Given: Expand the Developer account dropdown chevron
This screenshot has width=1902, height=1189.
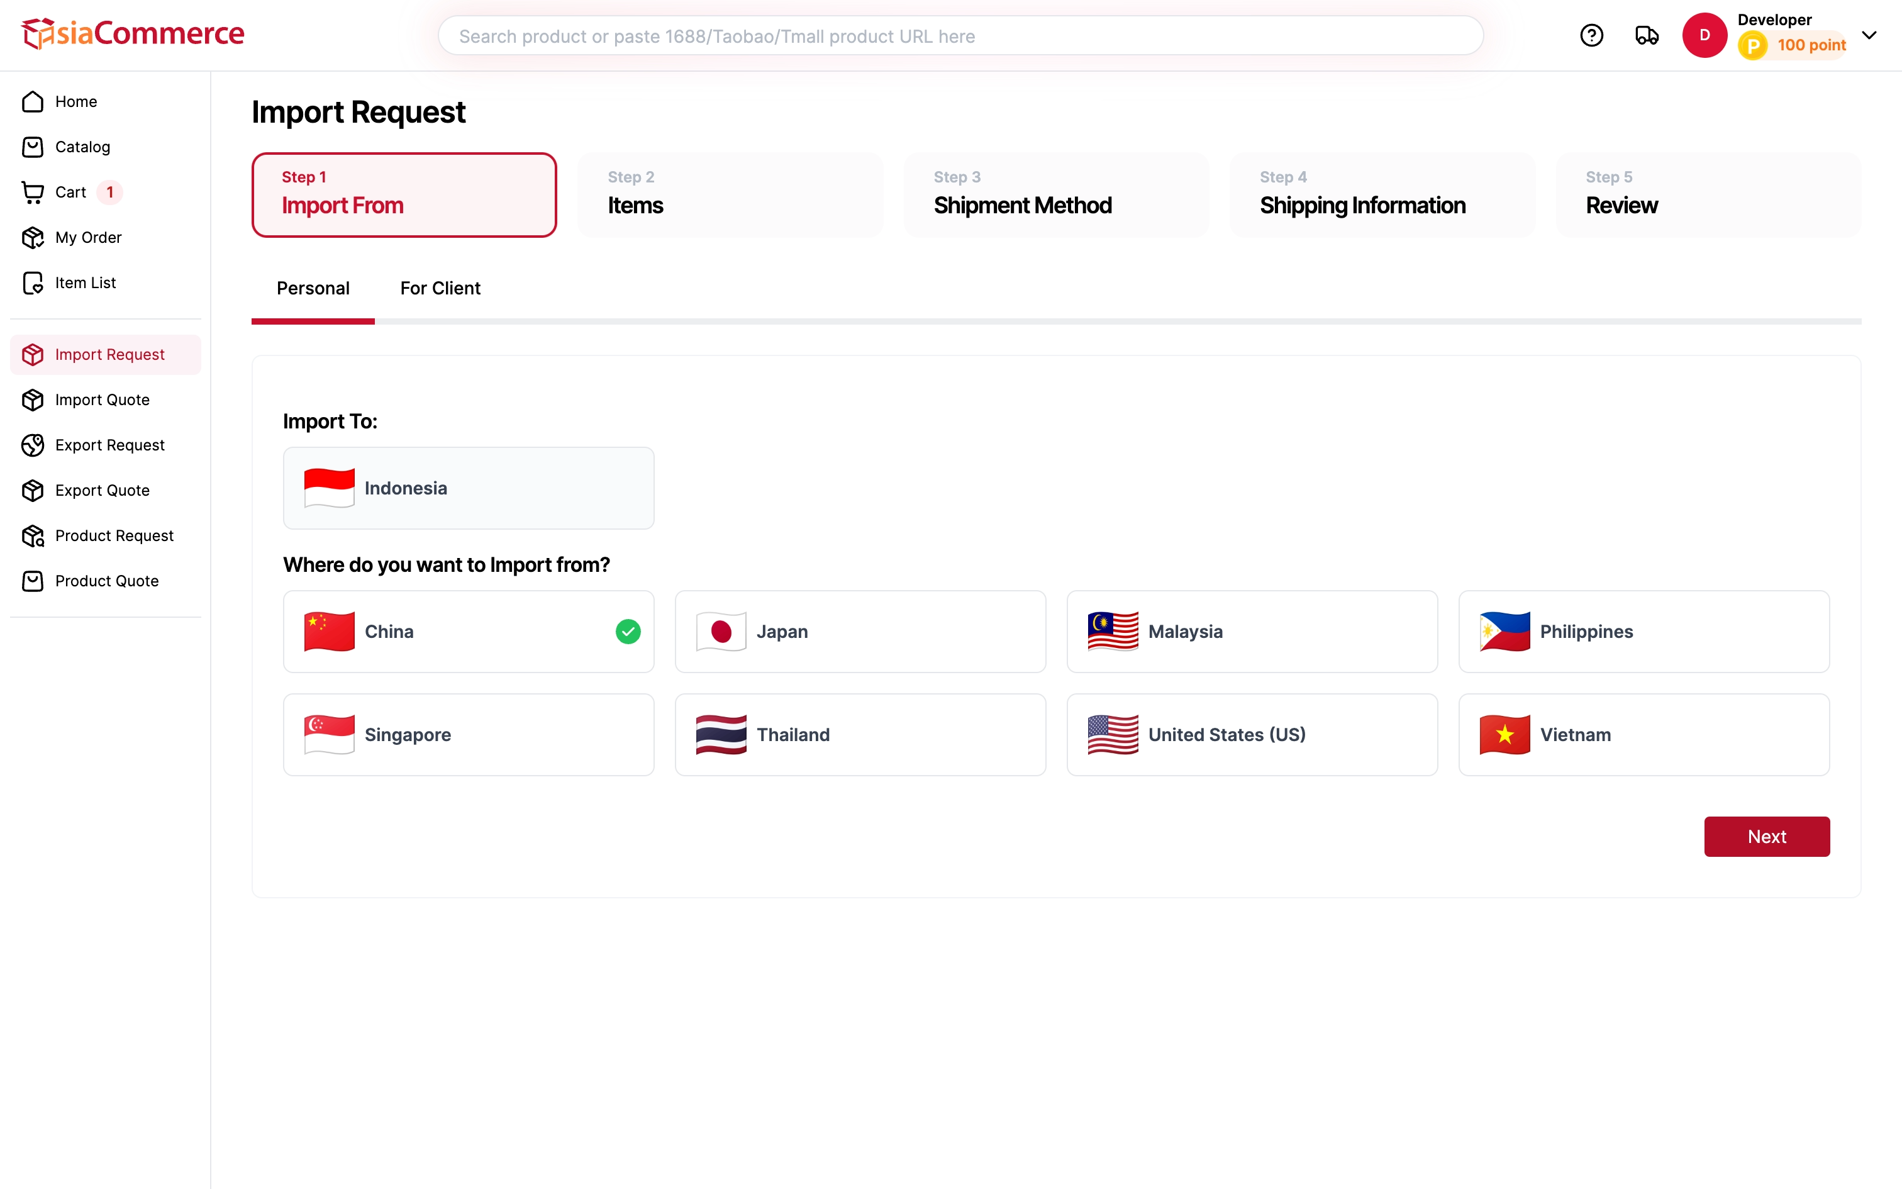Looking at the screenshot, I should [x=1869, y=35].
